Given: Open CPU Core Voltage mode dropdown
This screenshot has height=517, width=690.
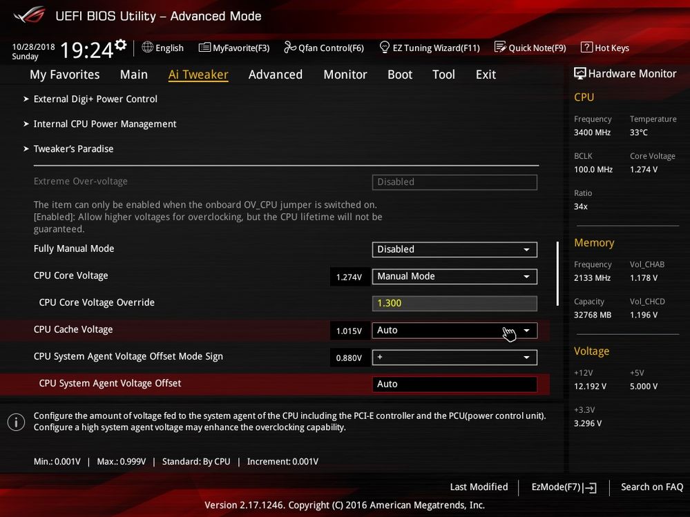Looking at the screenshot, I should click(x=454, y=277).
